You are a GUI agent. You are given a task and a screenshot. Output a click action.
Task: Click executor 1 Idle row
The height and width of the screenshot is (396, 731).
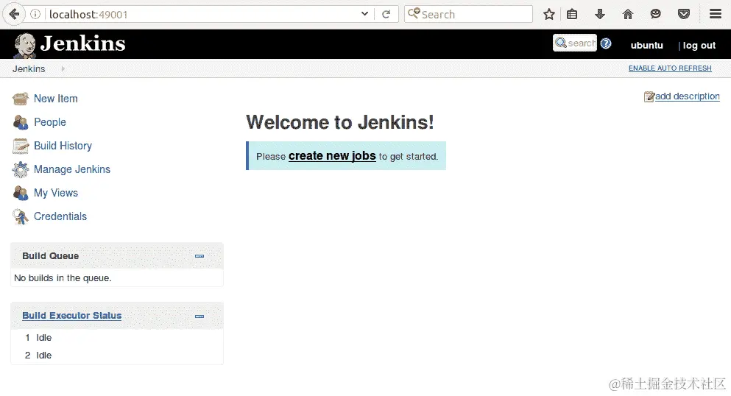(116, 338)
